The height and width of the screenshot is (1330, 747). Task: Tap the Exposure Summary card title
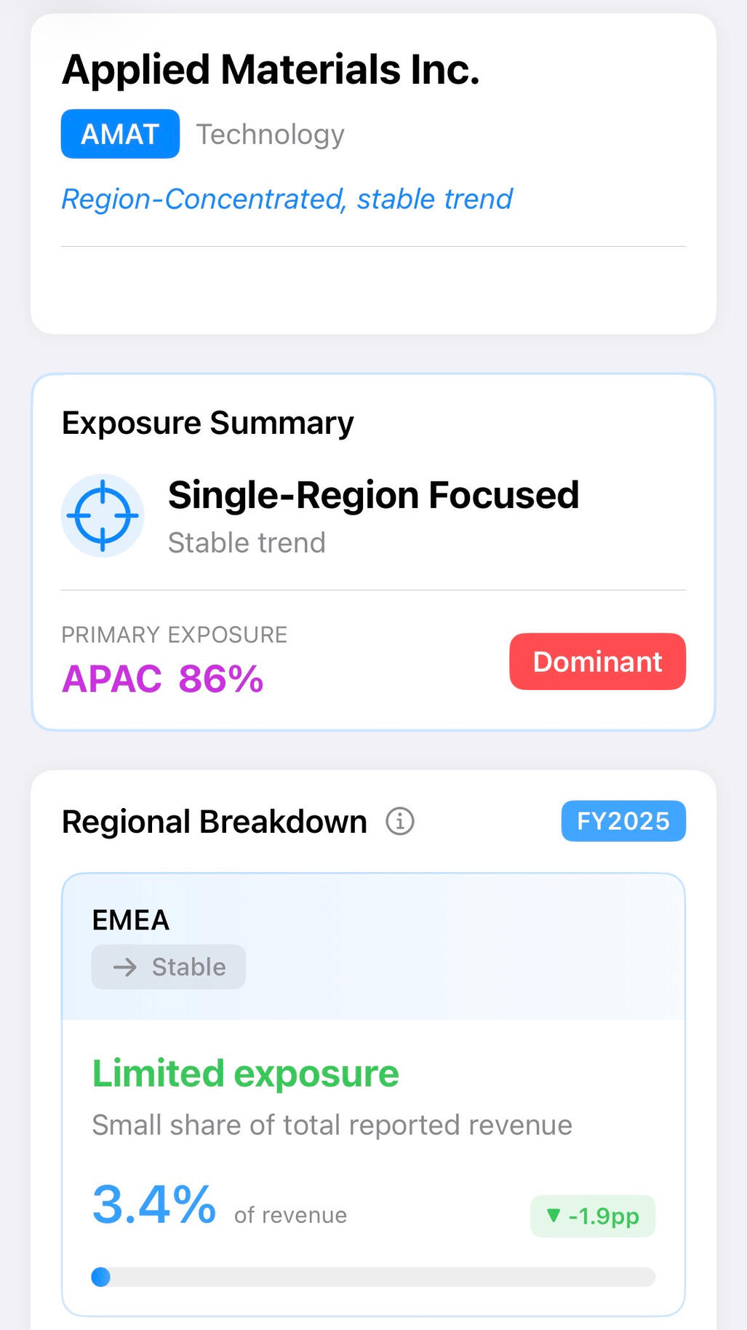click(207, 423)
